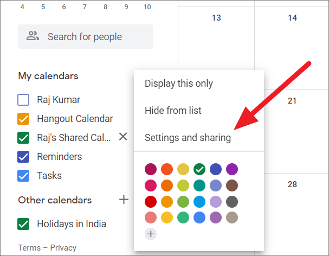This screenshot has width=329, height=256.
Task: Open the Terms link
Action: pyautogui.click(x=29, y=248)
